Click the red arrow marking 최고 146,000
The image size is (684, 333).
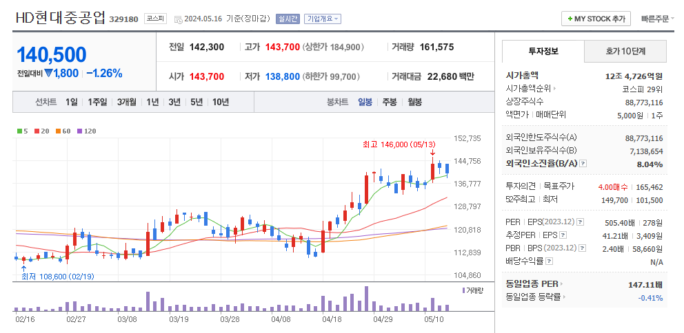click(432, 152)
